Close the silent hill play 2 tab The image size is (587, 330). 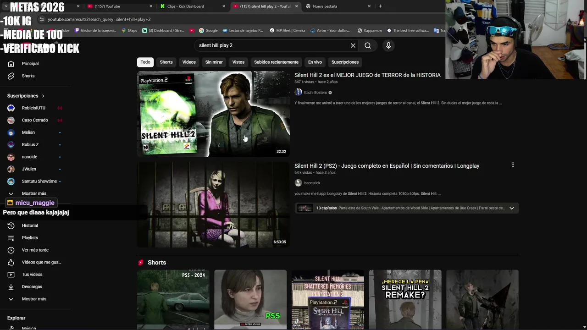(296, 6)
